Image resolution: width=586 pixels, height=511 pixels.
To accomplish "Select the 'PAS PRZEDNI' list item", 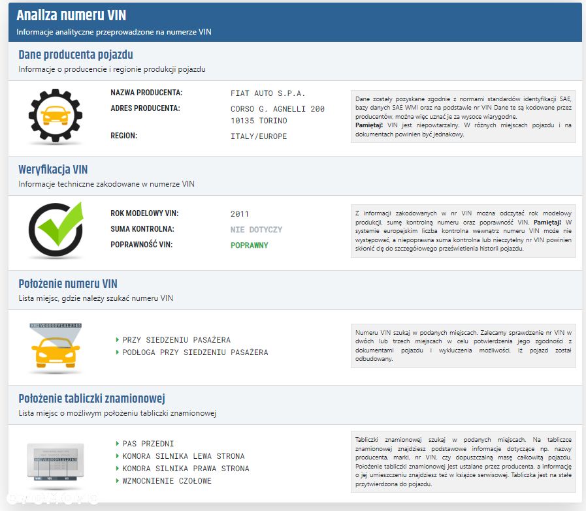I will 148,444.
